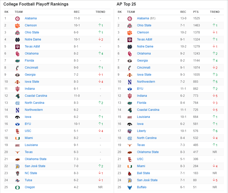Click the PTS column header in AP Top 25
The height and width of the screenshot is (193, 228).
click(x=196, y=12)
